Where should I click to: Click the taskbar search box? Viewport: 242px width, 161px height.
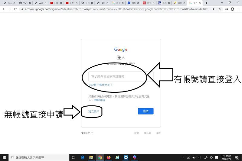point(39,157)
